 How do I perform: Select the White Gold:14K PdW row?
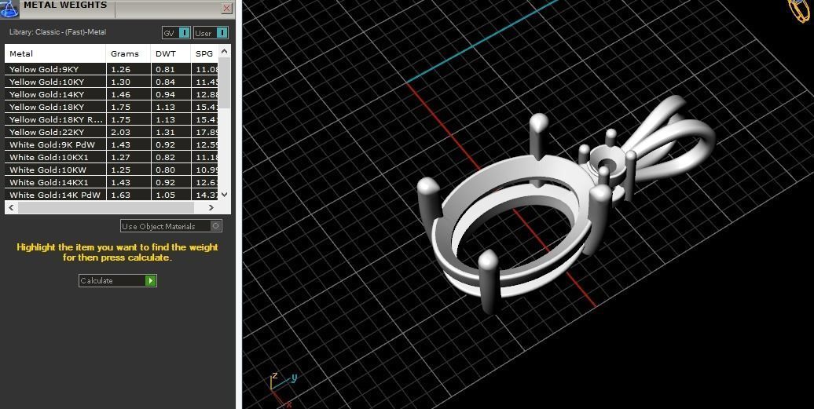tap(111, 195)
